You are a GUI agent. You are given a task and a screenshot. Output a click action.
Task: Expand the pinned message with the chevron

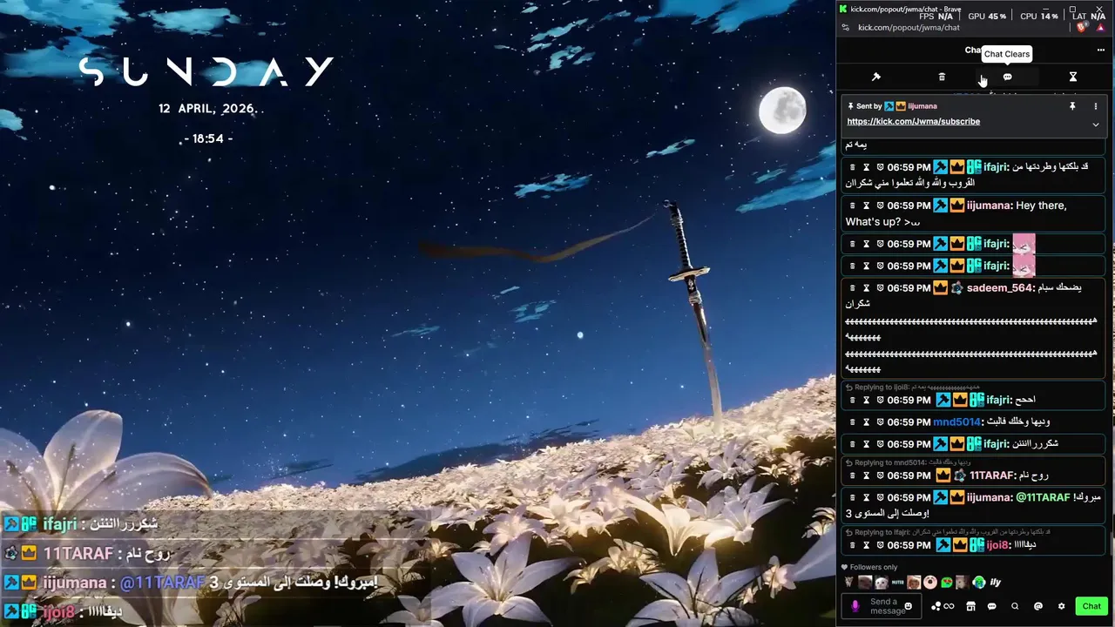[1096, 125]
